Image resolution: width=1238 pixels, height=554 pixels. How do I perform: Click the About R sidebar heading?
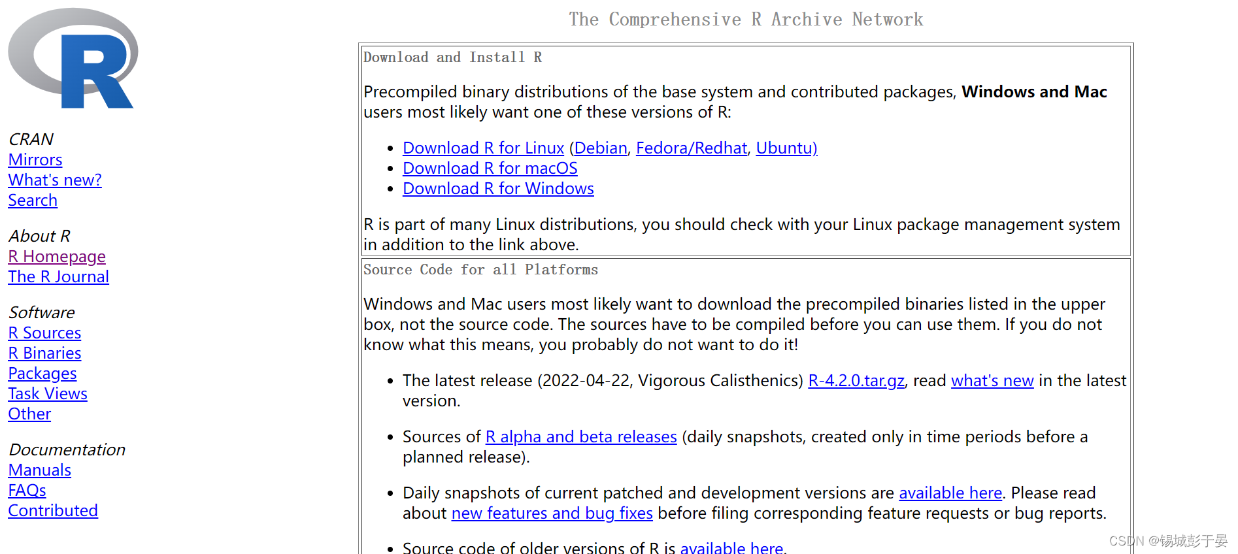pyautogui.click(x=39, y=236)
